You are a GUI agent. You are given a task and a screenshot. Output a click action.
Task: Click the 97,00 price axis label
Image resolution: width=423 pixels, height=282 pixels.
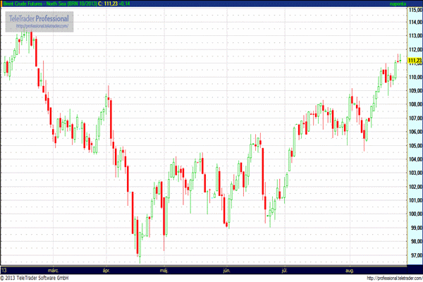pyautogui.click(x=415, y=255)
